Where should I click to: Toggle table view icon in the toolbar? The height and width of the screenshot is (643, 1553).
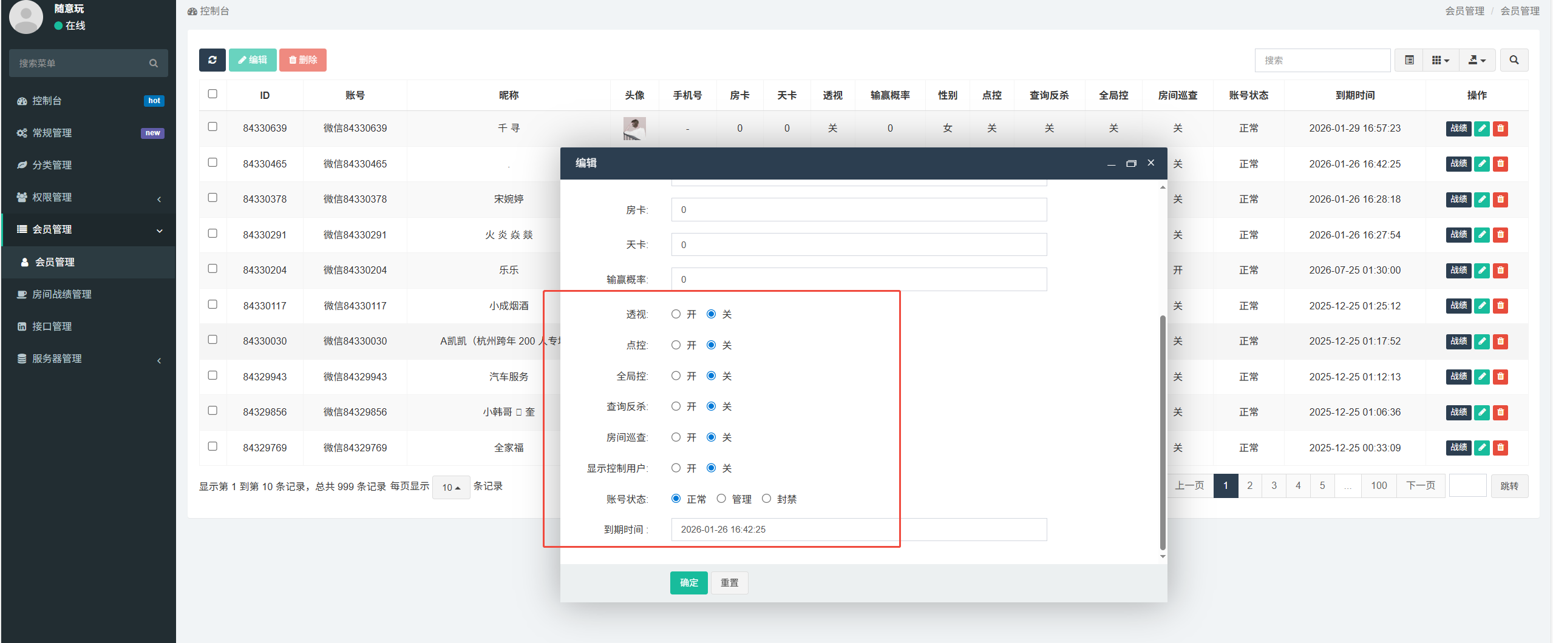click(x=1409, y=60)
